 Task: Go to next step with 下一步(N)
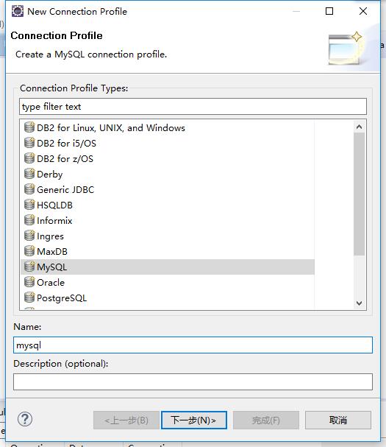pos(194,420)
